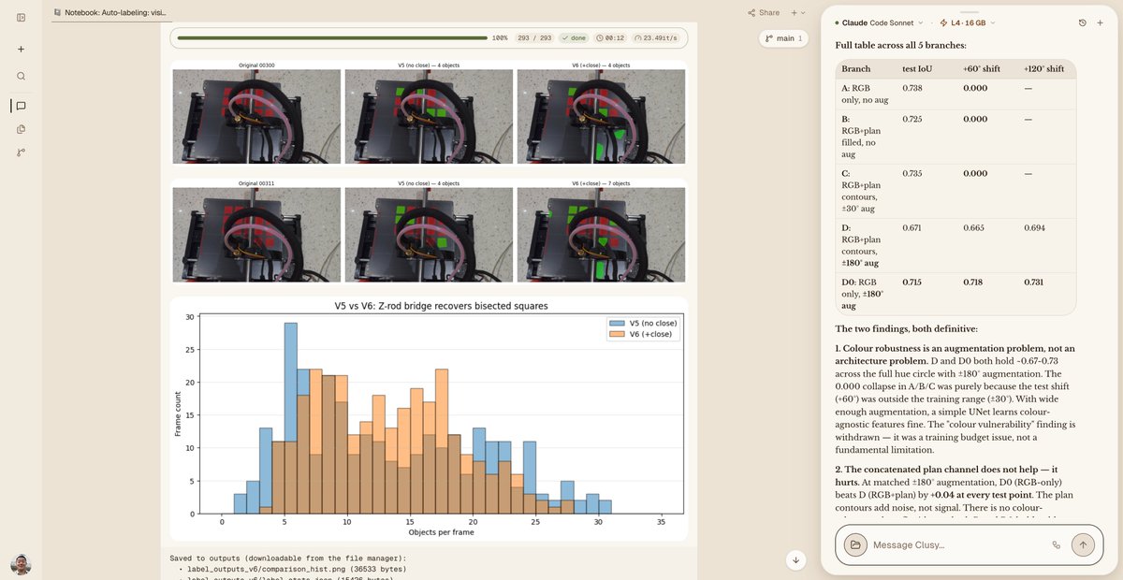
Task: Click the done status badge
Action: (x=573, y=38)
